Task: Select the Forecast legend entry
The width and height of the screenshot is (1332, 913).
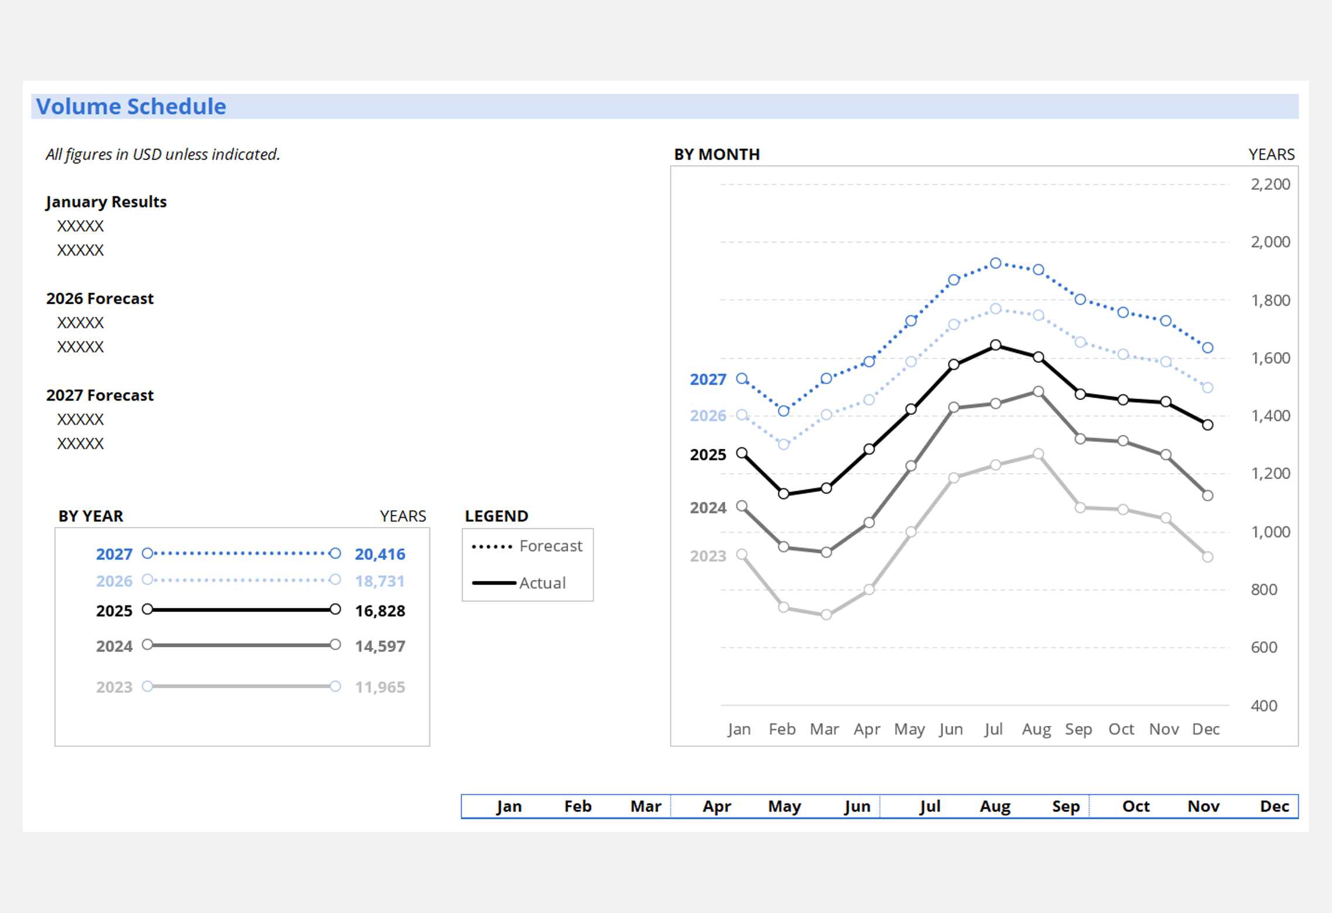Action: point(550,546)
